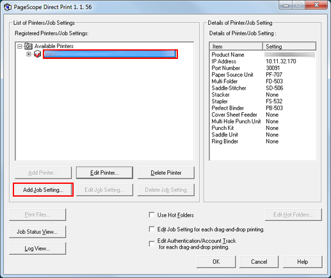Click the Item column header
Image resolution: width=331 pixels, height=278 pixels.
click(x=236, y=46)
